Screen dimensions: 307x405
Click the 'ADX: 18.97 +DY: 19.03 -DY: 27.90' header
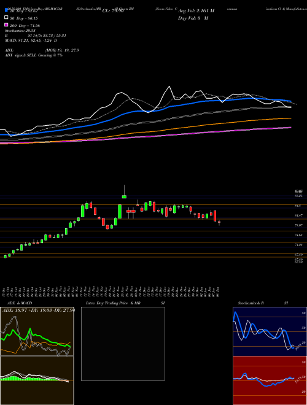tap(39, 310)
